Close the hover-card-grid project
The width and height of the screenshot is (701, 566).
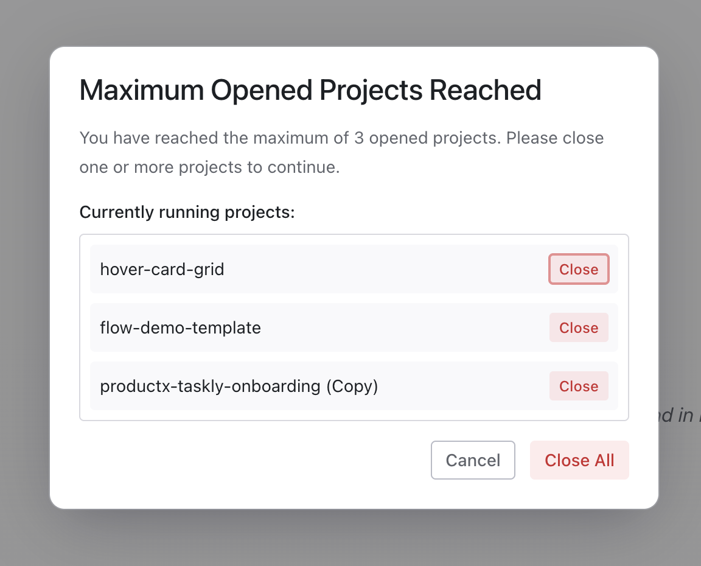pyautogui.click(x=578, y=270)
